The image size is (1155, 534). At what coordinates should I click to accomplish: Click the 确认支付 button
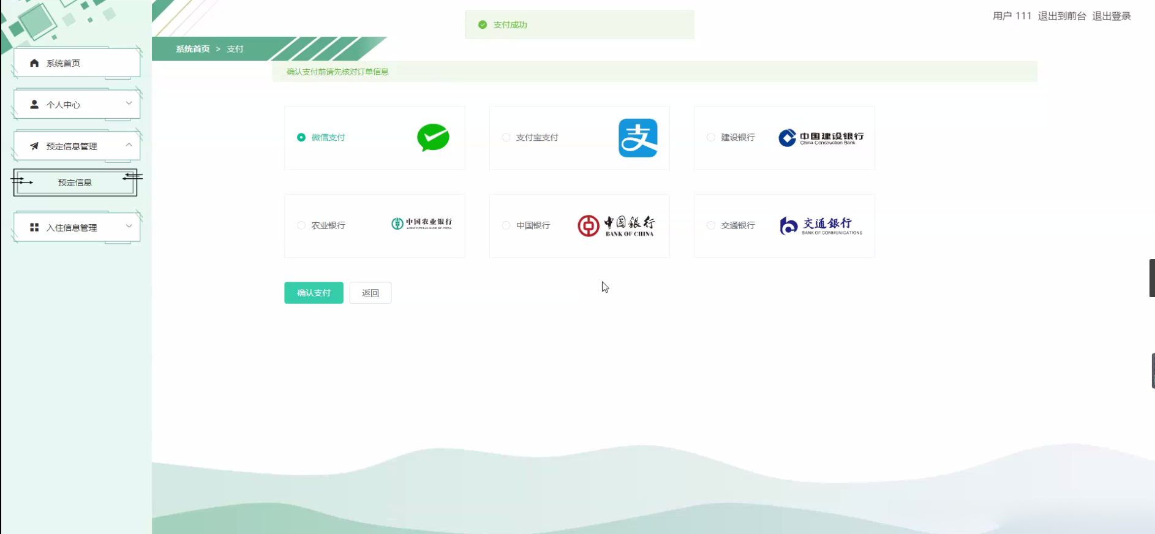[314, 293]
